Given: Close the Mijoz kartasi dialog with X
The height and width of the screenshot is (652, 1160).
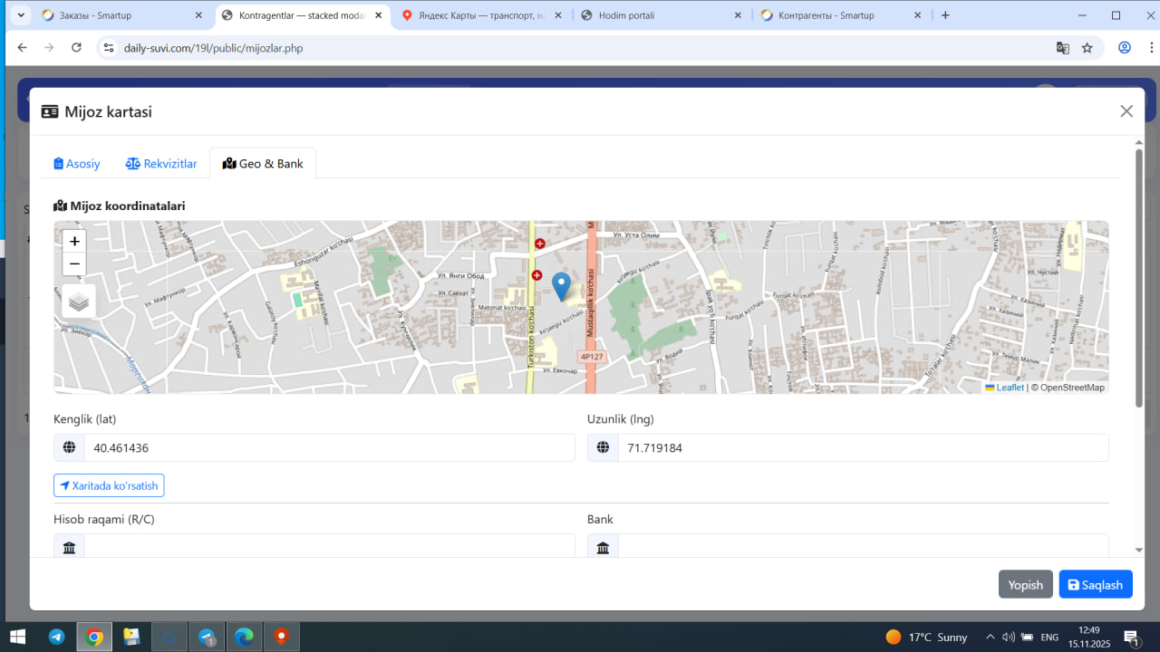Looking at the screenshot, I should click(x=1126, y=111).
